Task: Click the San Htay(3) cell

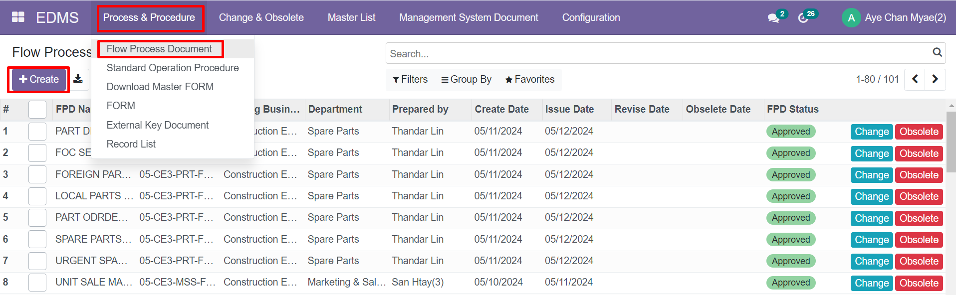Action: coord(418,282)
